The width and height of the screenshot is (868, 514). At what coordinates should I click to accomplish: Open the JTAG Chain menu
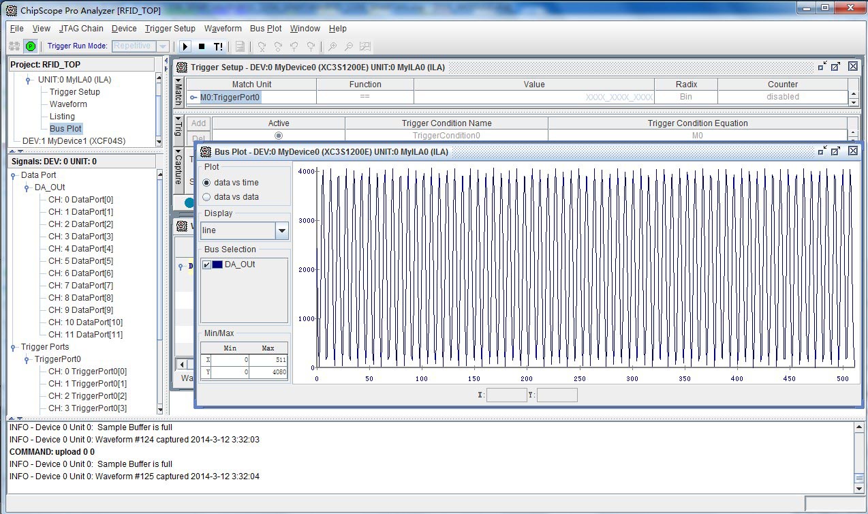tap(81, 29)
